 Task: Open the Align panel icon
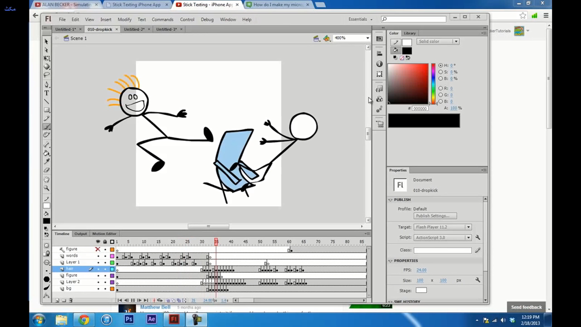(379, 53)
